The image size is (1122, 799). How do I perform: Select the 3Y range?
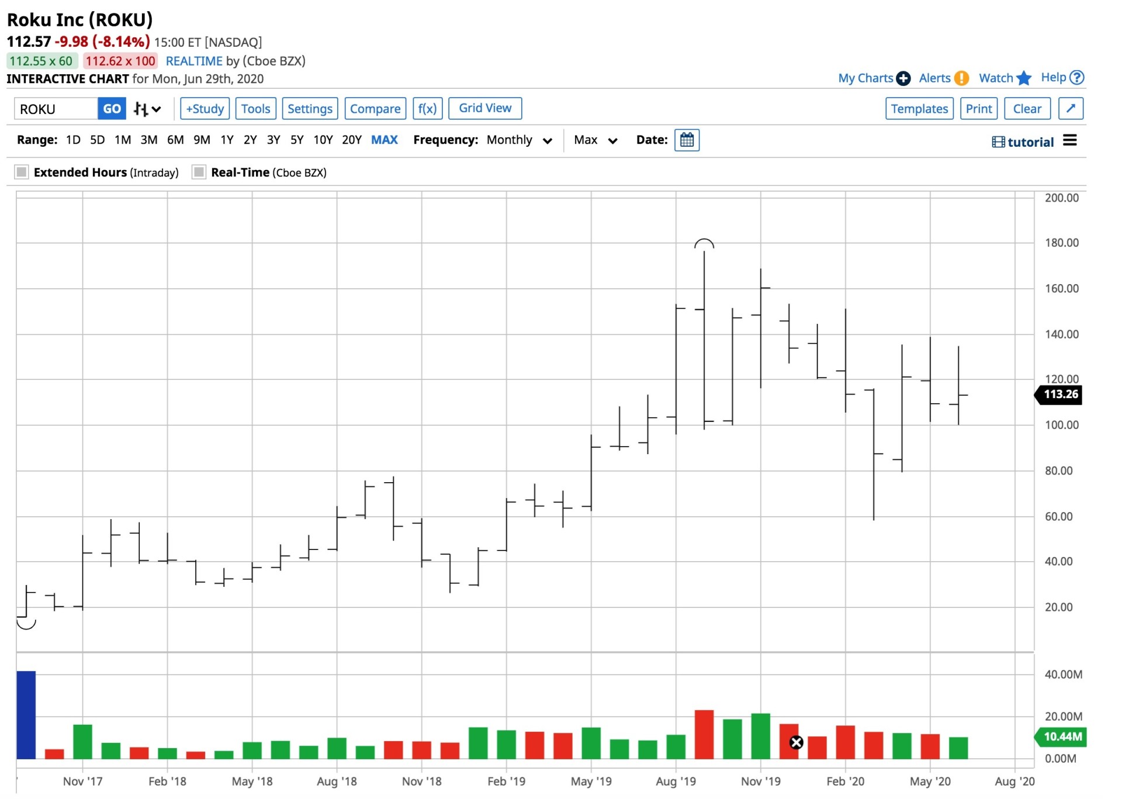(273, 140)
